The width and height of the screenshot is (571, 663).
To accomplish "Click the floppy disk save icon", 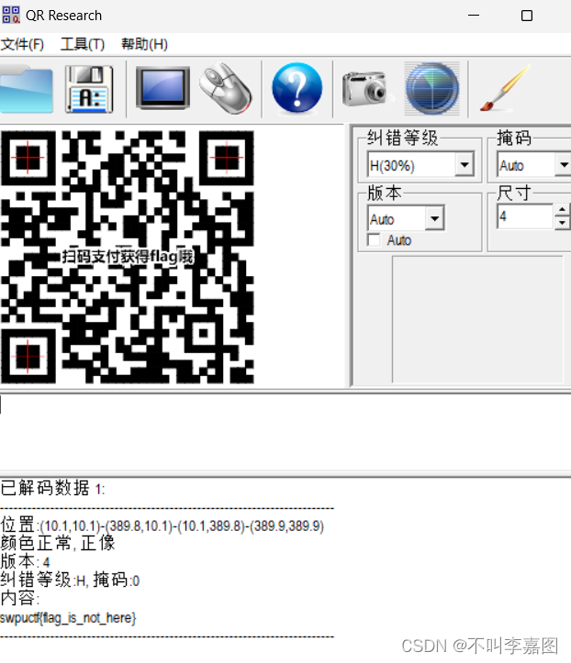I will [x=89, y=89].
